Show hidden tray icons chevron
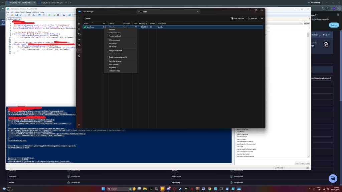Viewport: 342px width, 192px height. click(310, 189)
